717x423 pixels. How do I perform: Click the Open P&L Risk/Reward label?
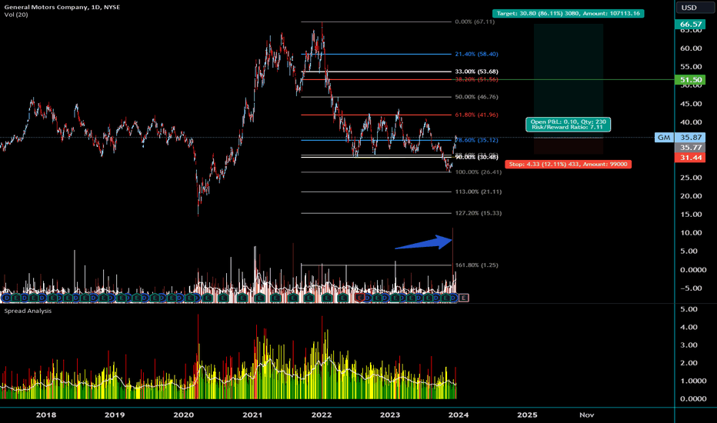coord(569,125)
